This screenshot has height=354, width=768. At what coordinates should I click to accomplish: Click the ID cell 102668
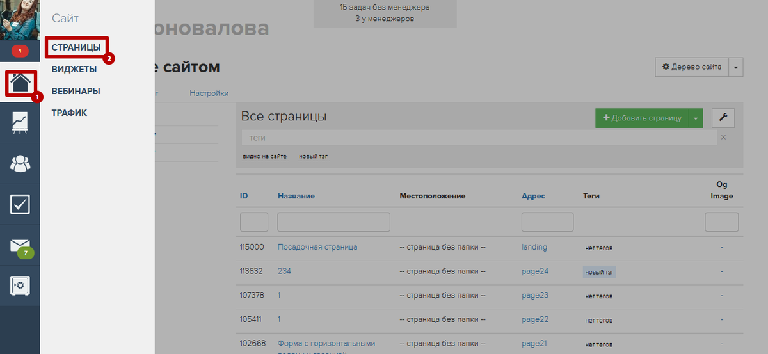pyautogui.click(x=252, y=344)
